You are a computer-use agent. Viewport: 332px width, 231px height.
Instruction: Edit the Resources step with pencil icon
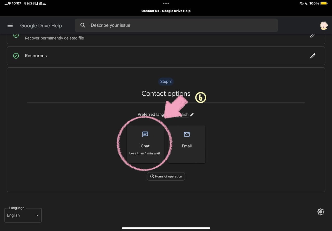[x=313, y=56]
